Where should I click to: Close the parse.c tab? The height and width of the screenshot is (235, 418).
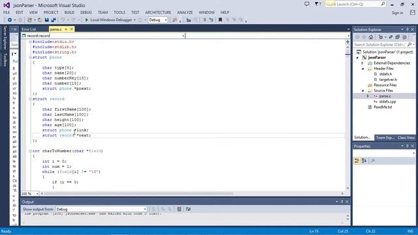tap(71, 29)
